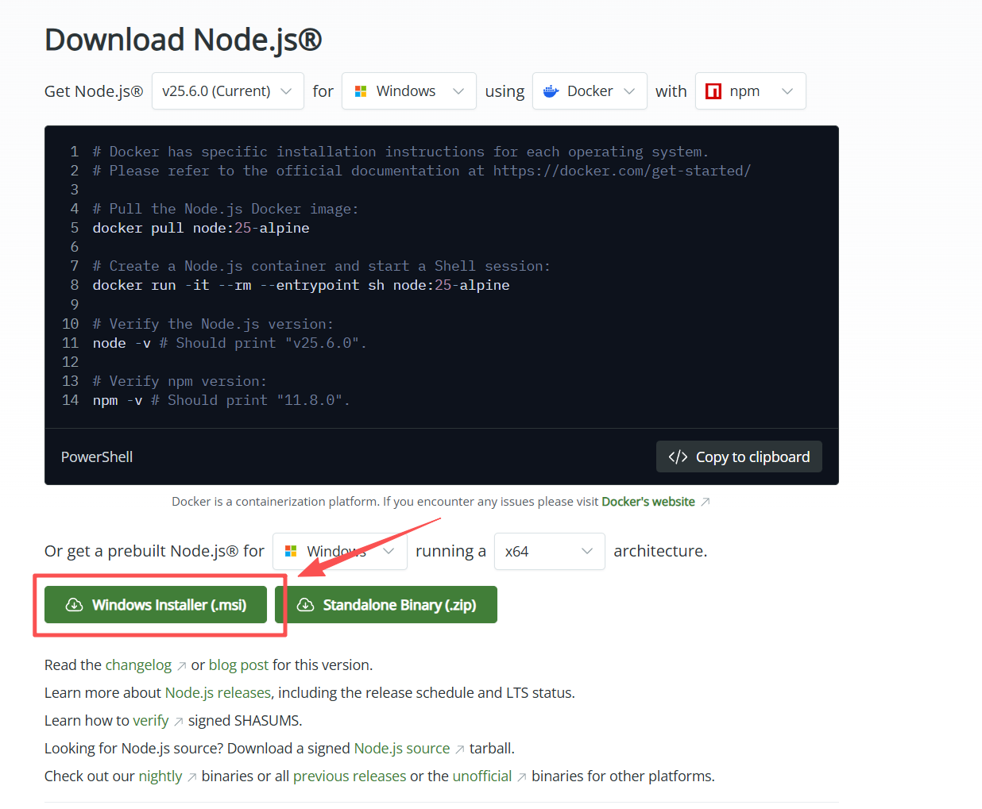Click the external link arrow after verify
This screenshot has height=809, width=982.
(179, 721)
